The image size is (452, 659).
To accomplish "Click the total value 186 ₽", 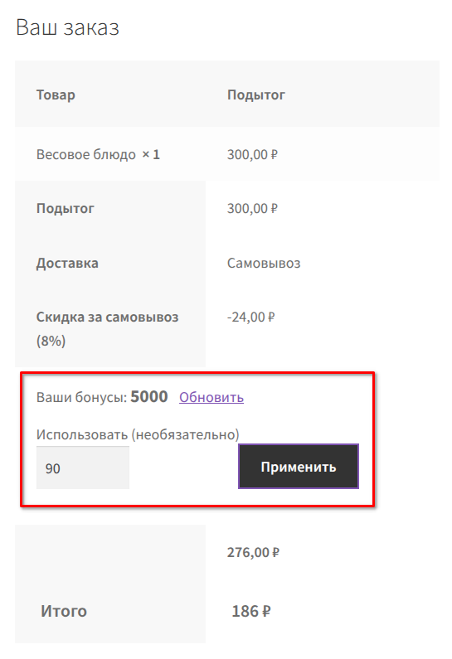I will pyautogui.click(x=251, y=611).
